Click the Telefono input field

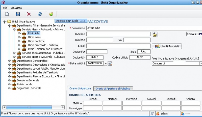[100, 40]
